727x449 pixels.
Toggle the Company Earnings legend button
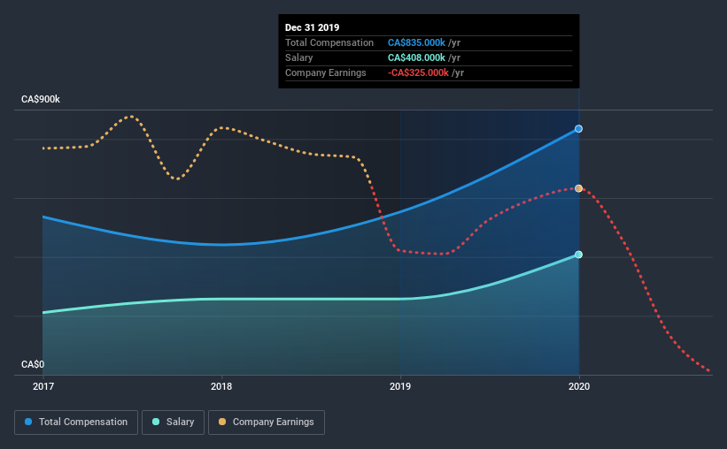pos(267,422)
